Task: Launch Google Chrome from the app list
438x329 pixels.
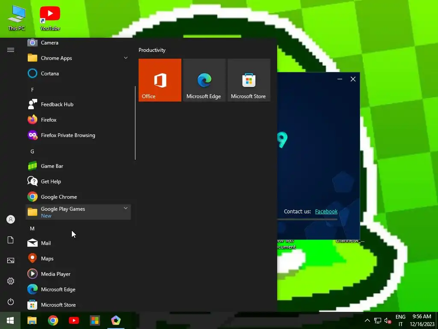Action: [78, 197]
